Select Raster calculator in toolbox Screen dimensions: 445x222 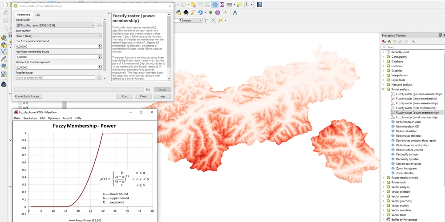[406, 131]
